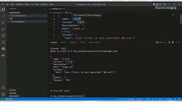Kill terminal with trash icon
Screen dimensions: 182x102
tap(173, 42)
